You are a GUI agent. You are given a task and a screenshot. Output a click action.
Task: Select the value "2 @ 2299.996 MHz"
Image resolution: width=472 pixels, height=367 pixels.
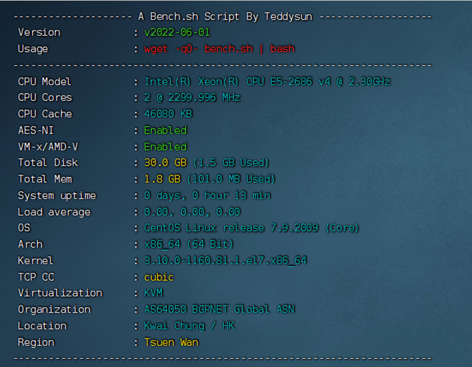[x=192, y=98]
